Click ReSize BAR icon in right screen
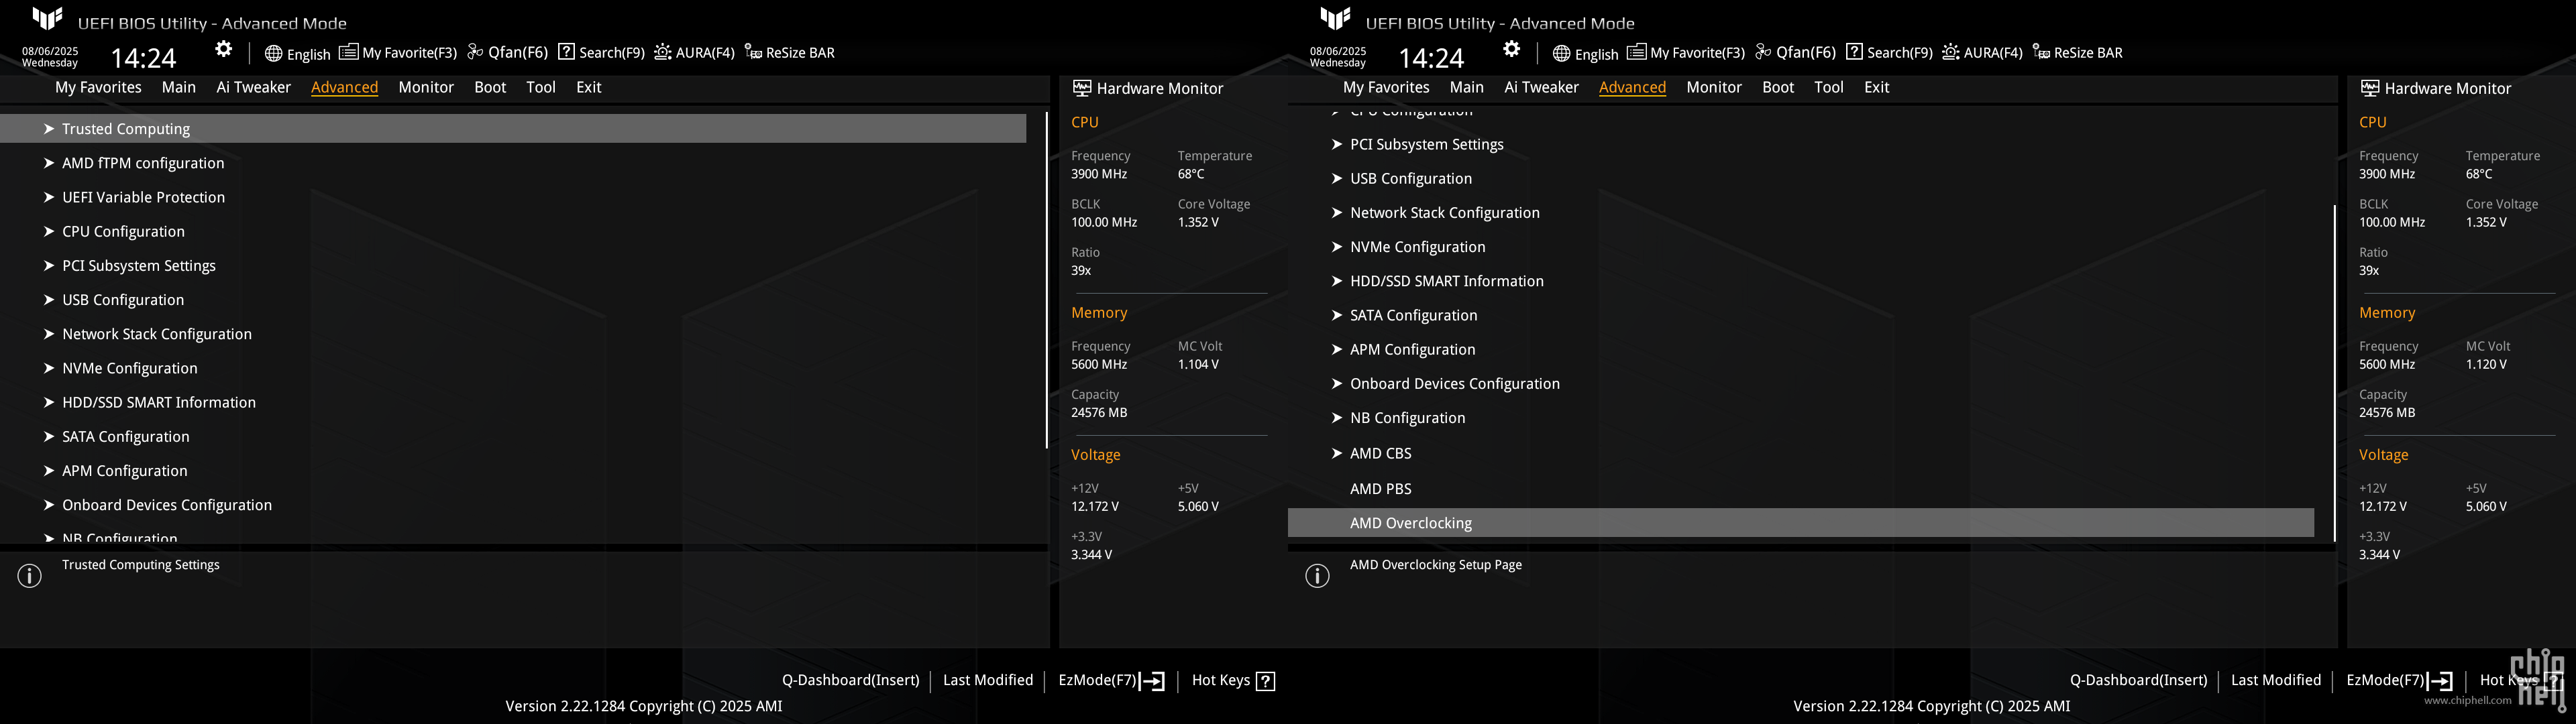The height and width of the screenshot is (724, 2576). 2041,52
